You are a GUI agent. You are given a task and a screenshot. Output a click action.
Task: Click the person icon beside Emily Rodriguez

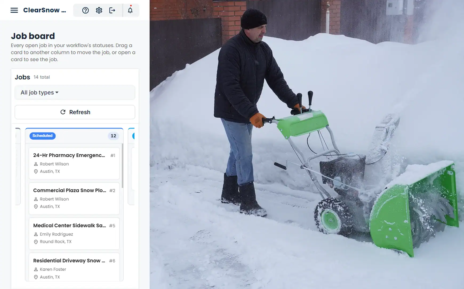point(36,234)
